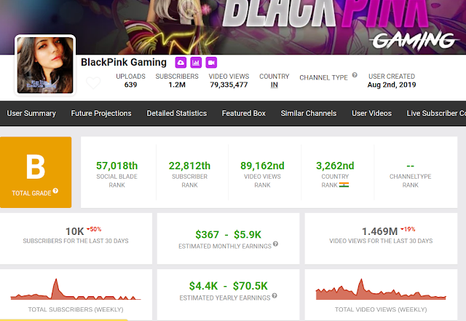Click the -- channeltype rank value

tap(410, 166)
